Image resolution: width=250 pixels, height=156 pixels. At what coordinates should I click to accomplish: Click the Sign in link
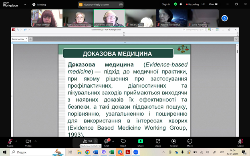tap(166, 4)
